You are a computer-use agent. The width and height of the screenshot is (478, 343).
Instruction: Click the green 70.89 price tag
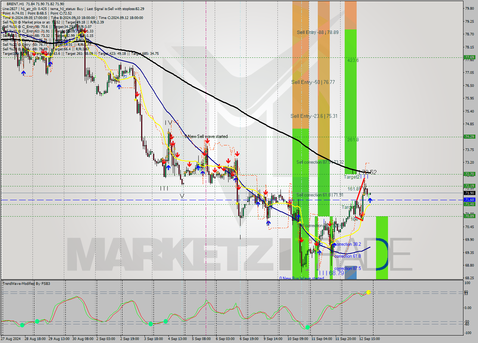pos(469,216)
